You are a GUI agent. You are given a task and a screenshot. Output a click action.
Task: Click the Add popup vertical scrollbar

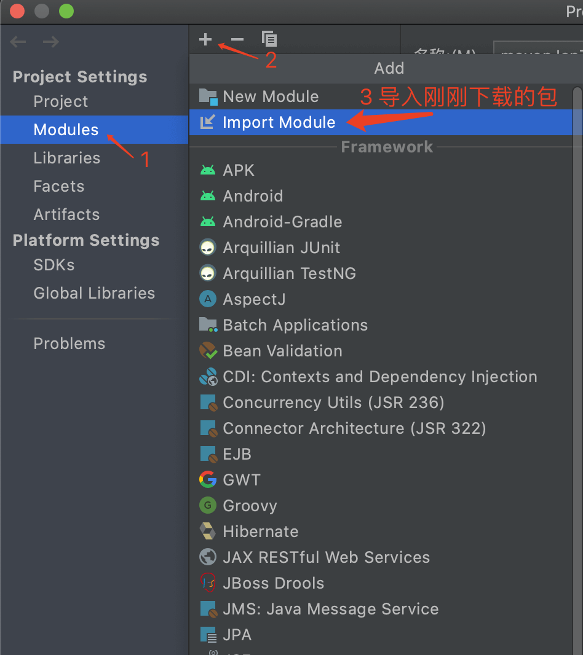click(577, 370)
